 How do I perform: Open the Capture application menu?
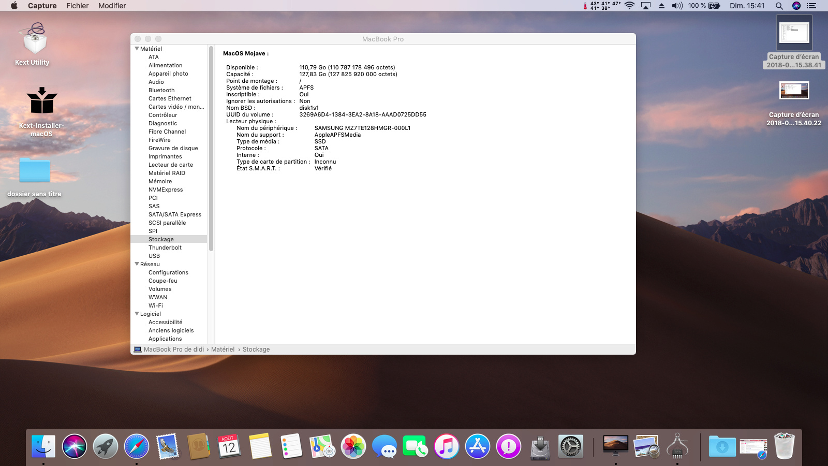coord(42,6)
